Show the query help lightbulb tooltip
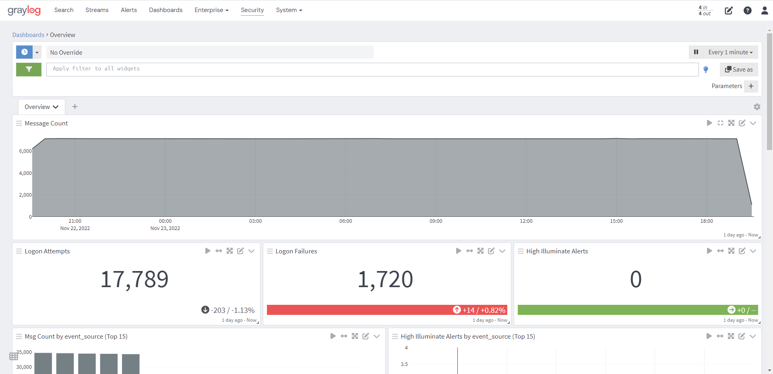 pyautogui.click(x=706, y=69)
